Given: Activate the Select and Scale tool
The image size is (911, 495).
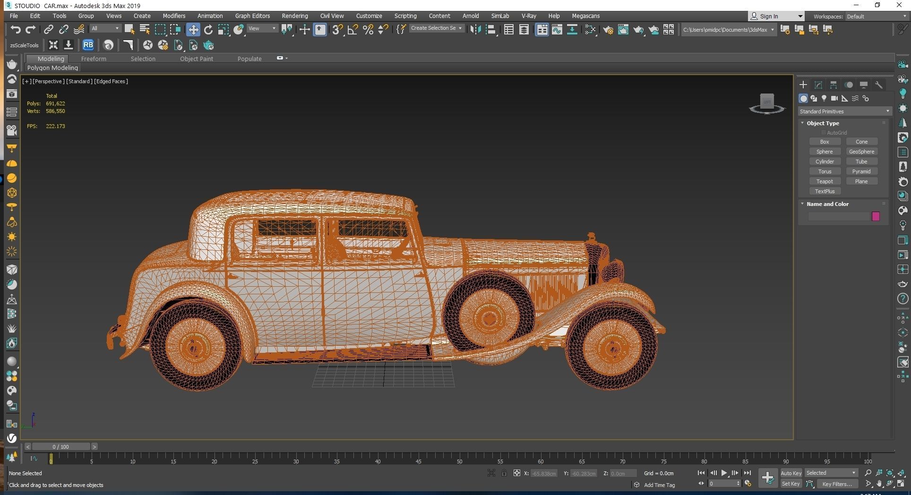Looking at the screenshot, I should click(223, 30).
